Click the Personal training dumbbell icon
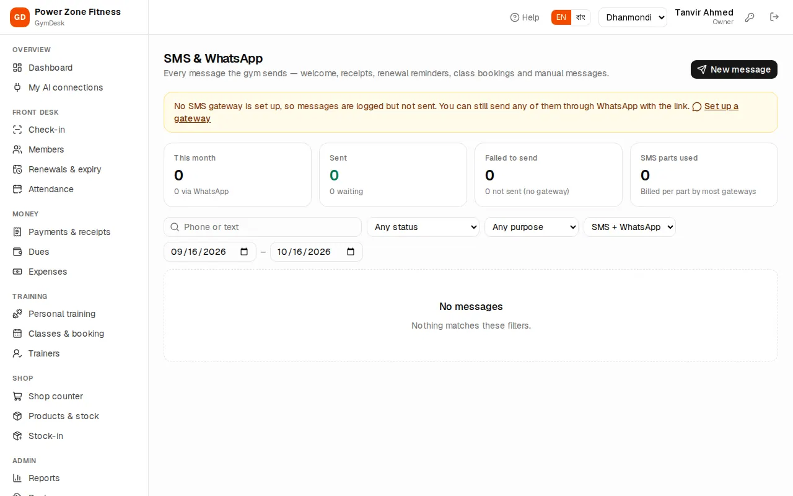 (x=17, y=314)
